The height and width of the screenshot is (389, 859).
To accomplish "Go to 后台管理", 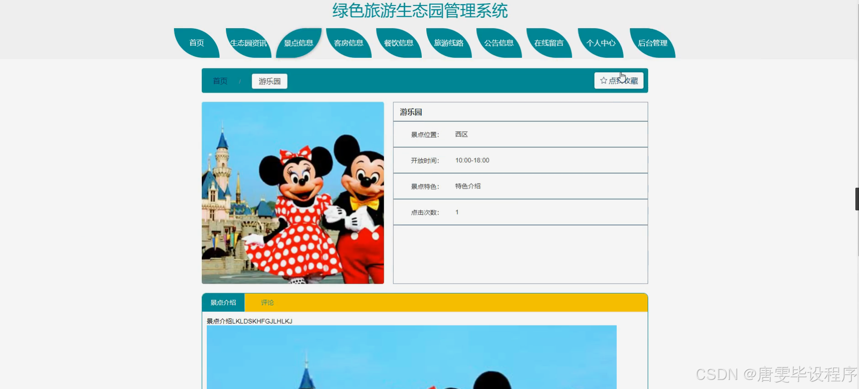I will click(x=652, y=43).
